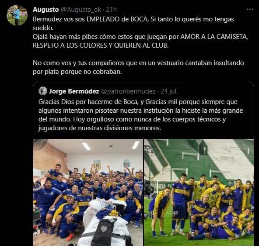
Task: Click the line 'RESPETO A LOS COLORES Y QUIEREN AL CLUB'
Action: tap(101, 45)
